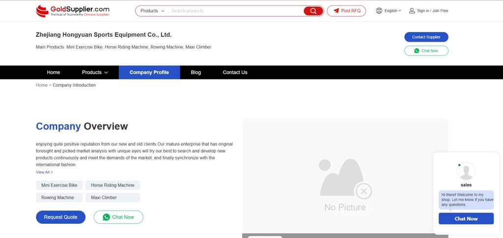503x238 pixels.
Task: Go to the Home navigation tab
Action: [x=54, y=72]
